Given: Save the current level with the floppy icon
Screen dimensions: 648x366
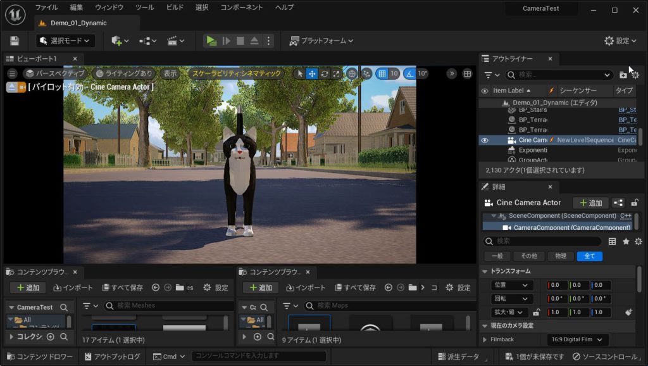Looking at the screenshot, I should [15, 41].
